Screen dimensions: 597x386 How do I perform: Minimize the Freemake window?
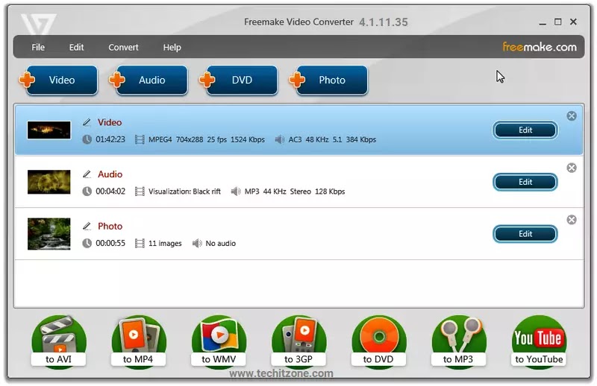pyautogui.click(x=543, y=22)
